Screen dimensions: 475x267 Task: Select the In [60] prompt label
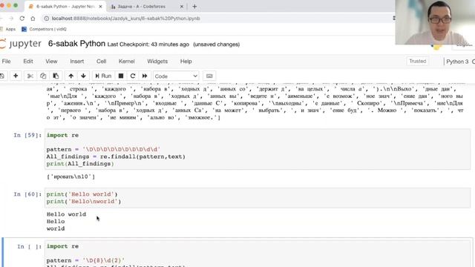click(27, 194)
